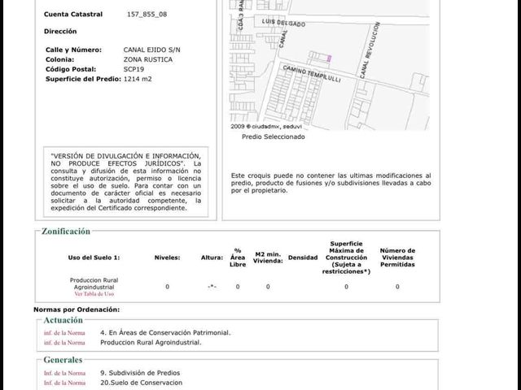Click the CANAL EJIDO S/N address text
This screenshot has height=390, width=521.
tap(152, 50)
